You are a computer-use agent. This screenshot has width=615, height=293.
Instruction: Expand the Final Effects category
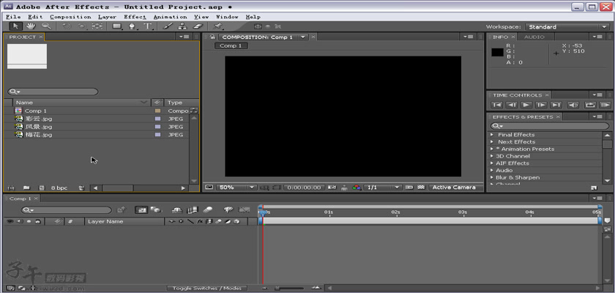(x=492, y=135)
